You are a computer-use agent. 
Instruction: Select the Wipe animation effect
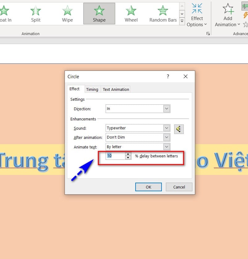(67, 14)
